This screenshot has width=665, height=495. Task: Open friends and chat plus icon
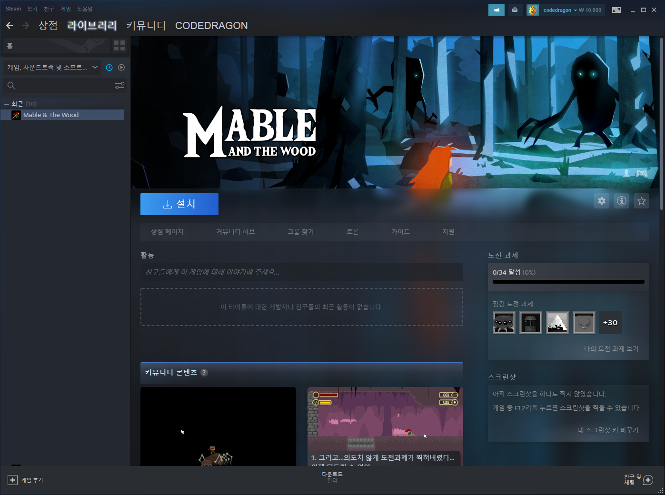point(648,480)
